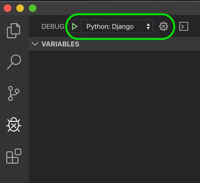Click the DEBUG panel title
The width and height of the screenshot is (200, 183).
(x=53, y=27)
